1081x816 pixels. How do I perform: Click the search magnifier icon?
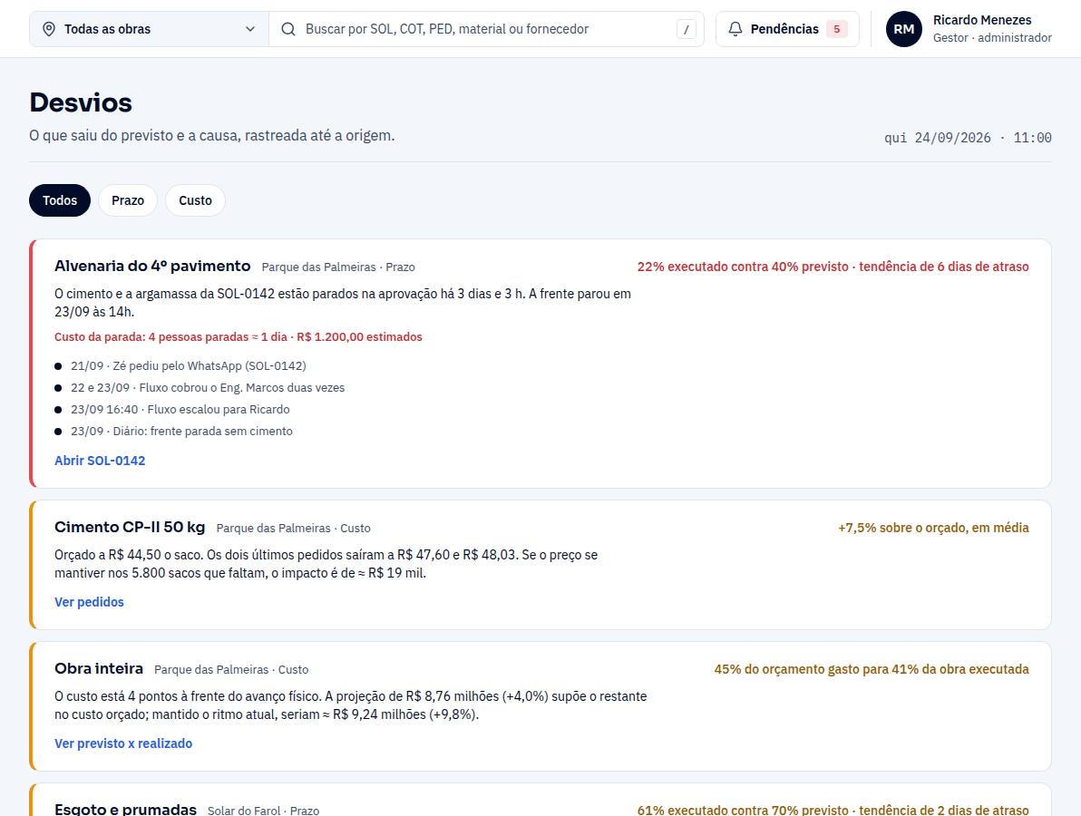288,29
